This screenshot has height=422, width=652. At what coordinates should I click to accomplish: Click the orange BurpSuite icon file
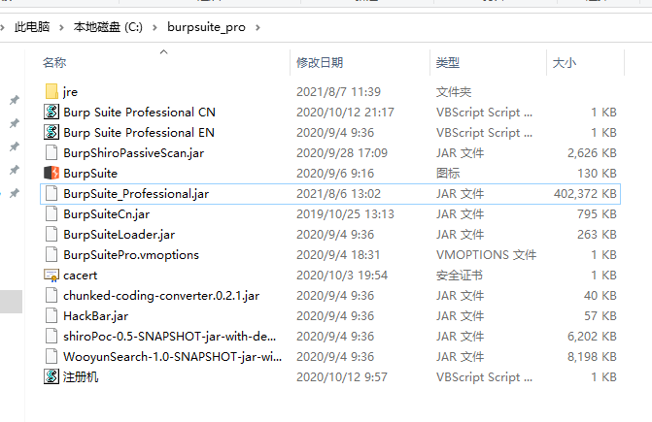click(51, 173)
